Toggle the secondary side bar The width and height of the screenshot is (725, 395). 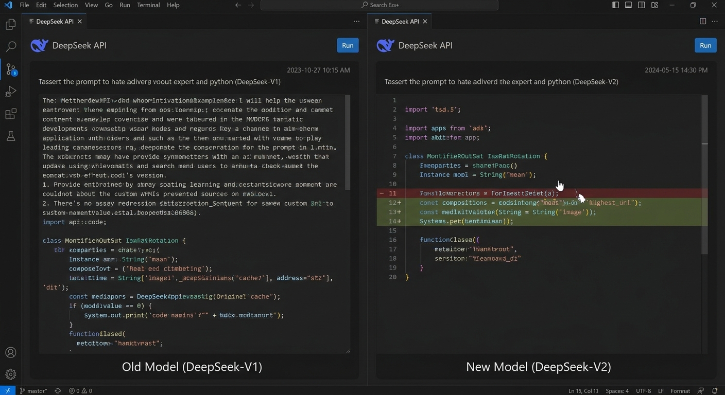tap(642, 5)
